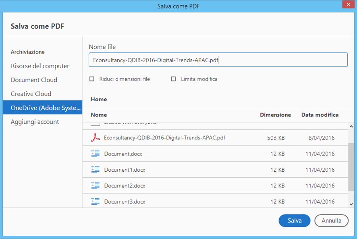
Task: Tick the Limita modifica checkbox
Action: coord(173,79)
